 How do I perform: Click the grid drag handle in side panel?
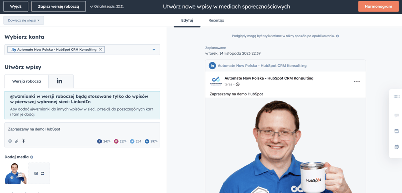(x=396, y=96)
